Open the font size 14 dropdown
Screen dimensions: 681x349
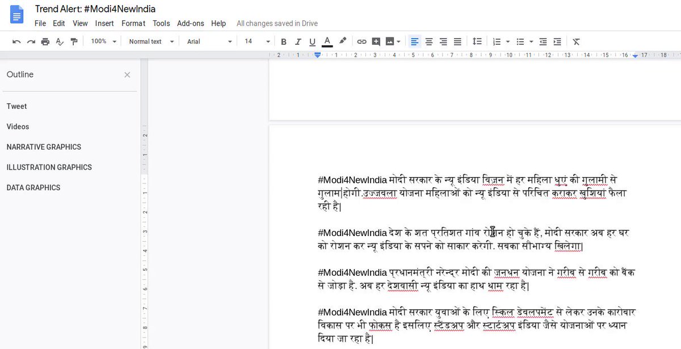(x=257, y=41)
